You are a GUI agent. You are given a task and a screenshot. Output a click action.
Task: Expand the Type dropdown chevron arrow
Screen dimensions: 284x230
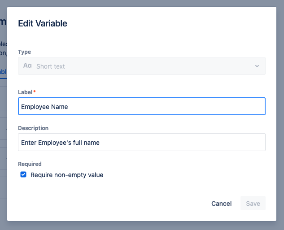(x=257, y=66)
